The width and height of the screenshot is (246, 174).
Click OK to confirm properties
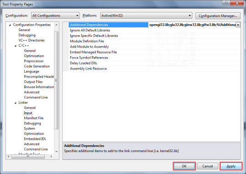[x=184, y=166]
